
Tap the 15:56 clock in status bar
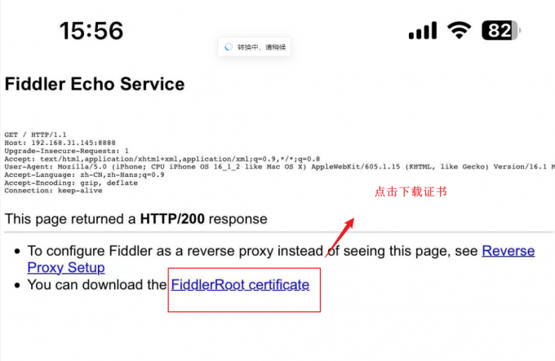91,30
